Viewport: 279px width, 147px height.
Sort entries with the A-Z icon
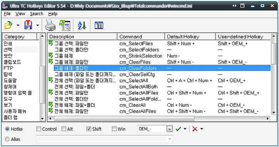82,26
